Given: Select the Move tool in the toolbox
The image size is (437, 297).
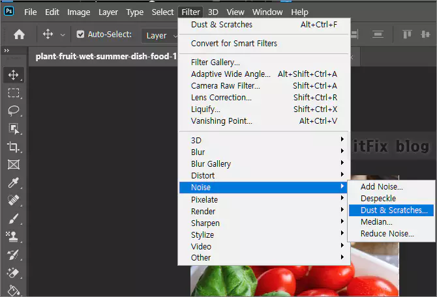Looking at the screenshot, I should click(14, 75).
